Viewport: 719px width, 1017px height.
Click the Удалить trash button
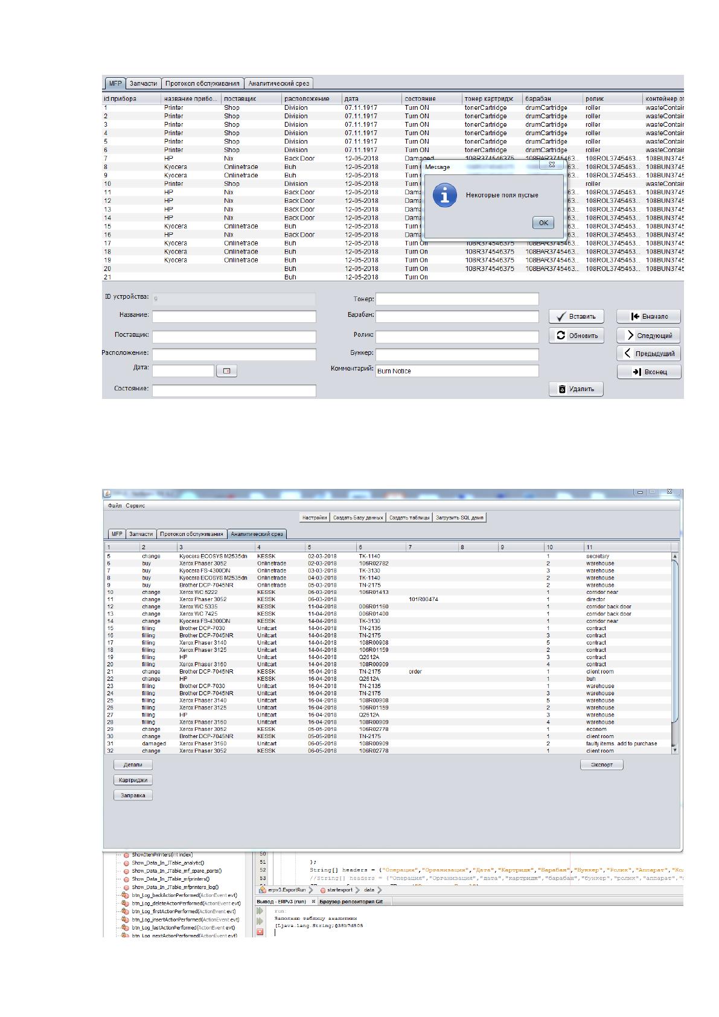click(576, 389)
